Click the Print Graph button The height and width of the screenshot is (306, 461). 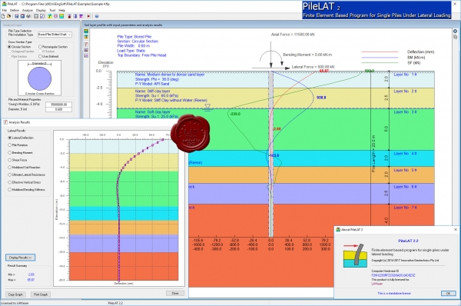40,294
